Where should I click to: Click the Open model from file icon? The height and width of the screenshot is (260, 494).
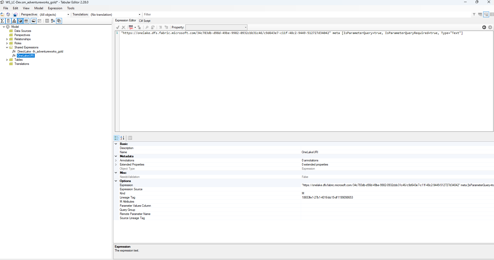click(2, 14)
